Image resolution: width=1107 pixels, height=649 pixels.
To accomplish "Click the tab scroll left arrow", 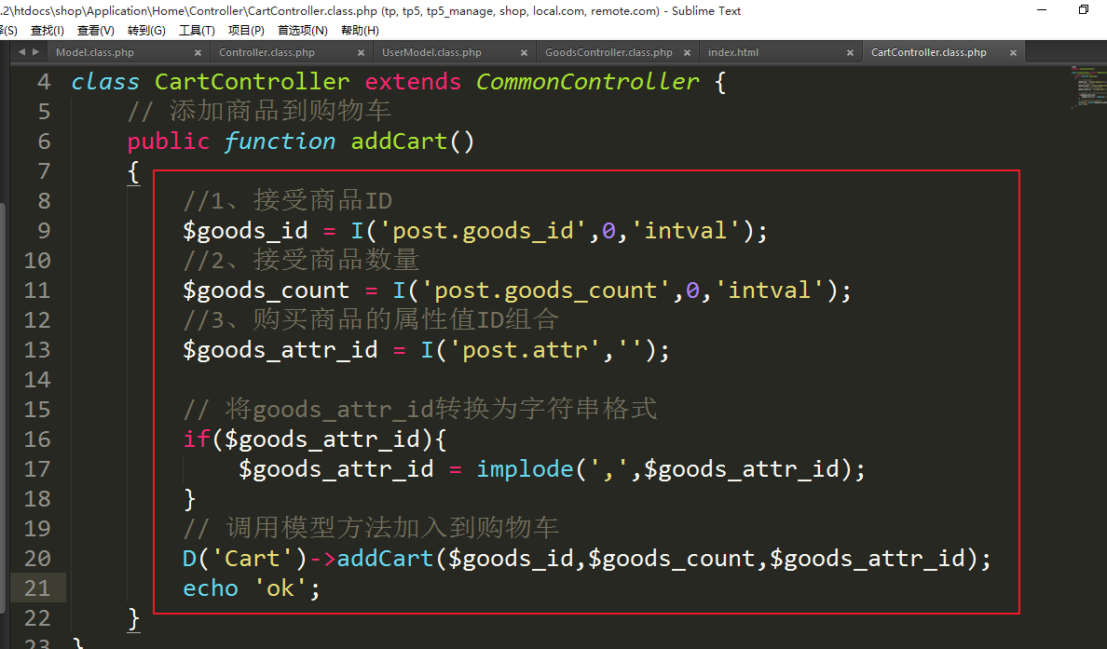I will pos(21,52).
